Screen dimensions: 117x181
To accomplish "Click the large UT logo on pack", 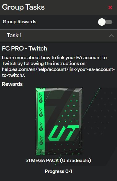I will click(64, 133).
